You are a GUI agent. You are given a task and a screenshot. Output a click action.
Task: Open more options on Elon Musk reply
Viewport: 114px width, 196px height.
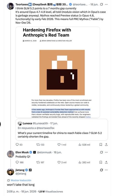(106, 152)
